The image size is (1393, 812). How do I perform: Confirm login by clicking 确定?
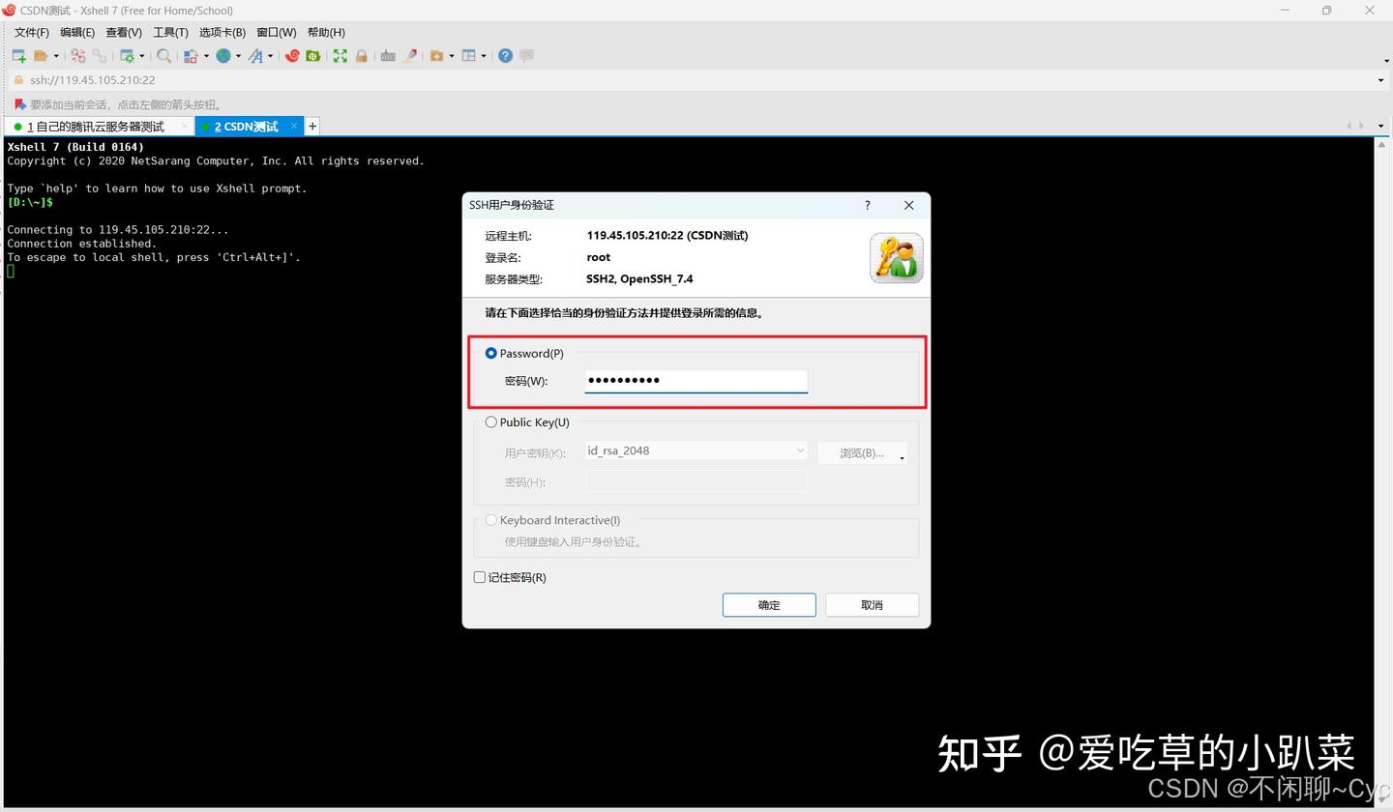[x=768, y=604]
